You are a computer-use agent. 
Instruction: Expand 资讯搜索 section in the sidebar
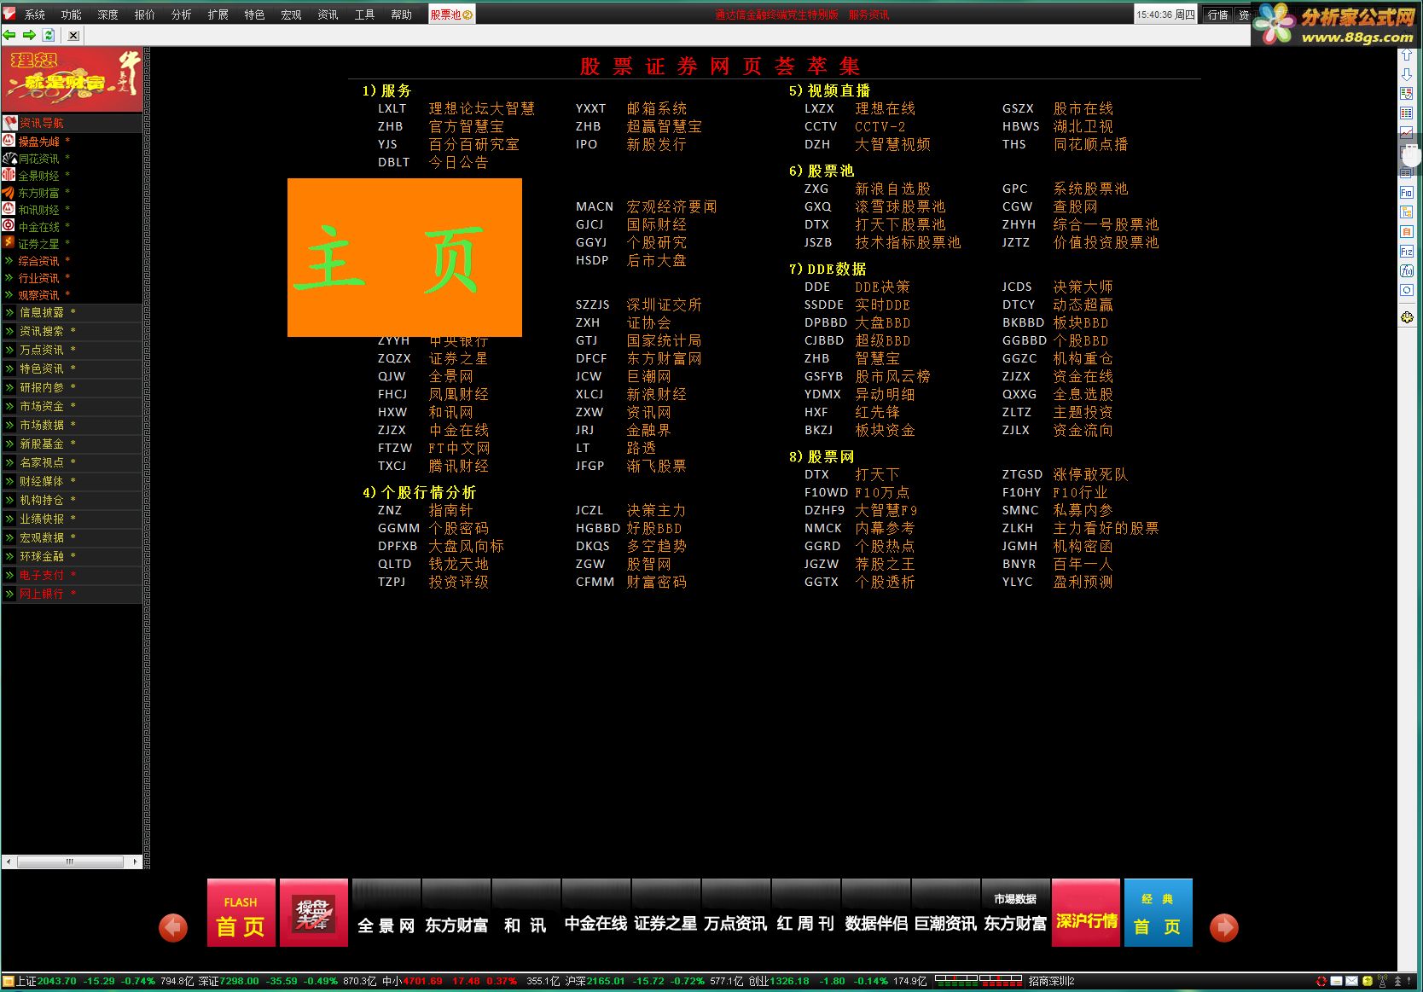[x=72, y=331]
